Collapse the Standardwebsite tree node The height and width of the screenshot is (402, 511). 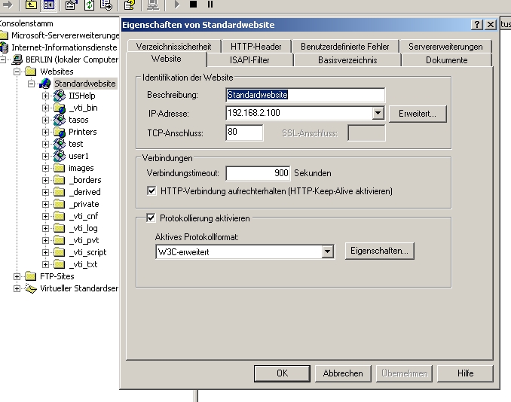[x=32, y=84]
